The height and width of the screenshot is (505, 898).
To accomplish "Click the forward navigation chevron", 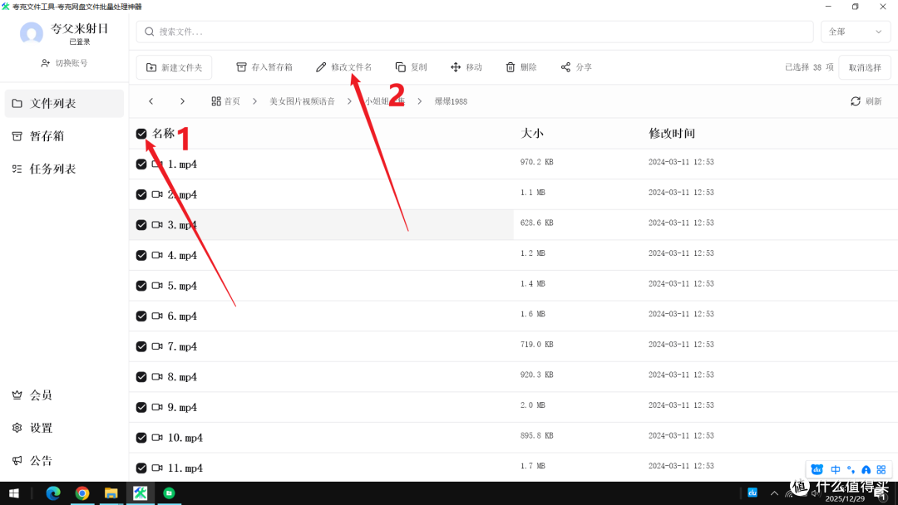I will point(182,101).
